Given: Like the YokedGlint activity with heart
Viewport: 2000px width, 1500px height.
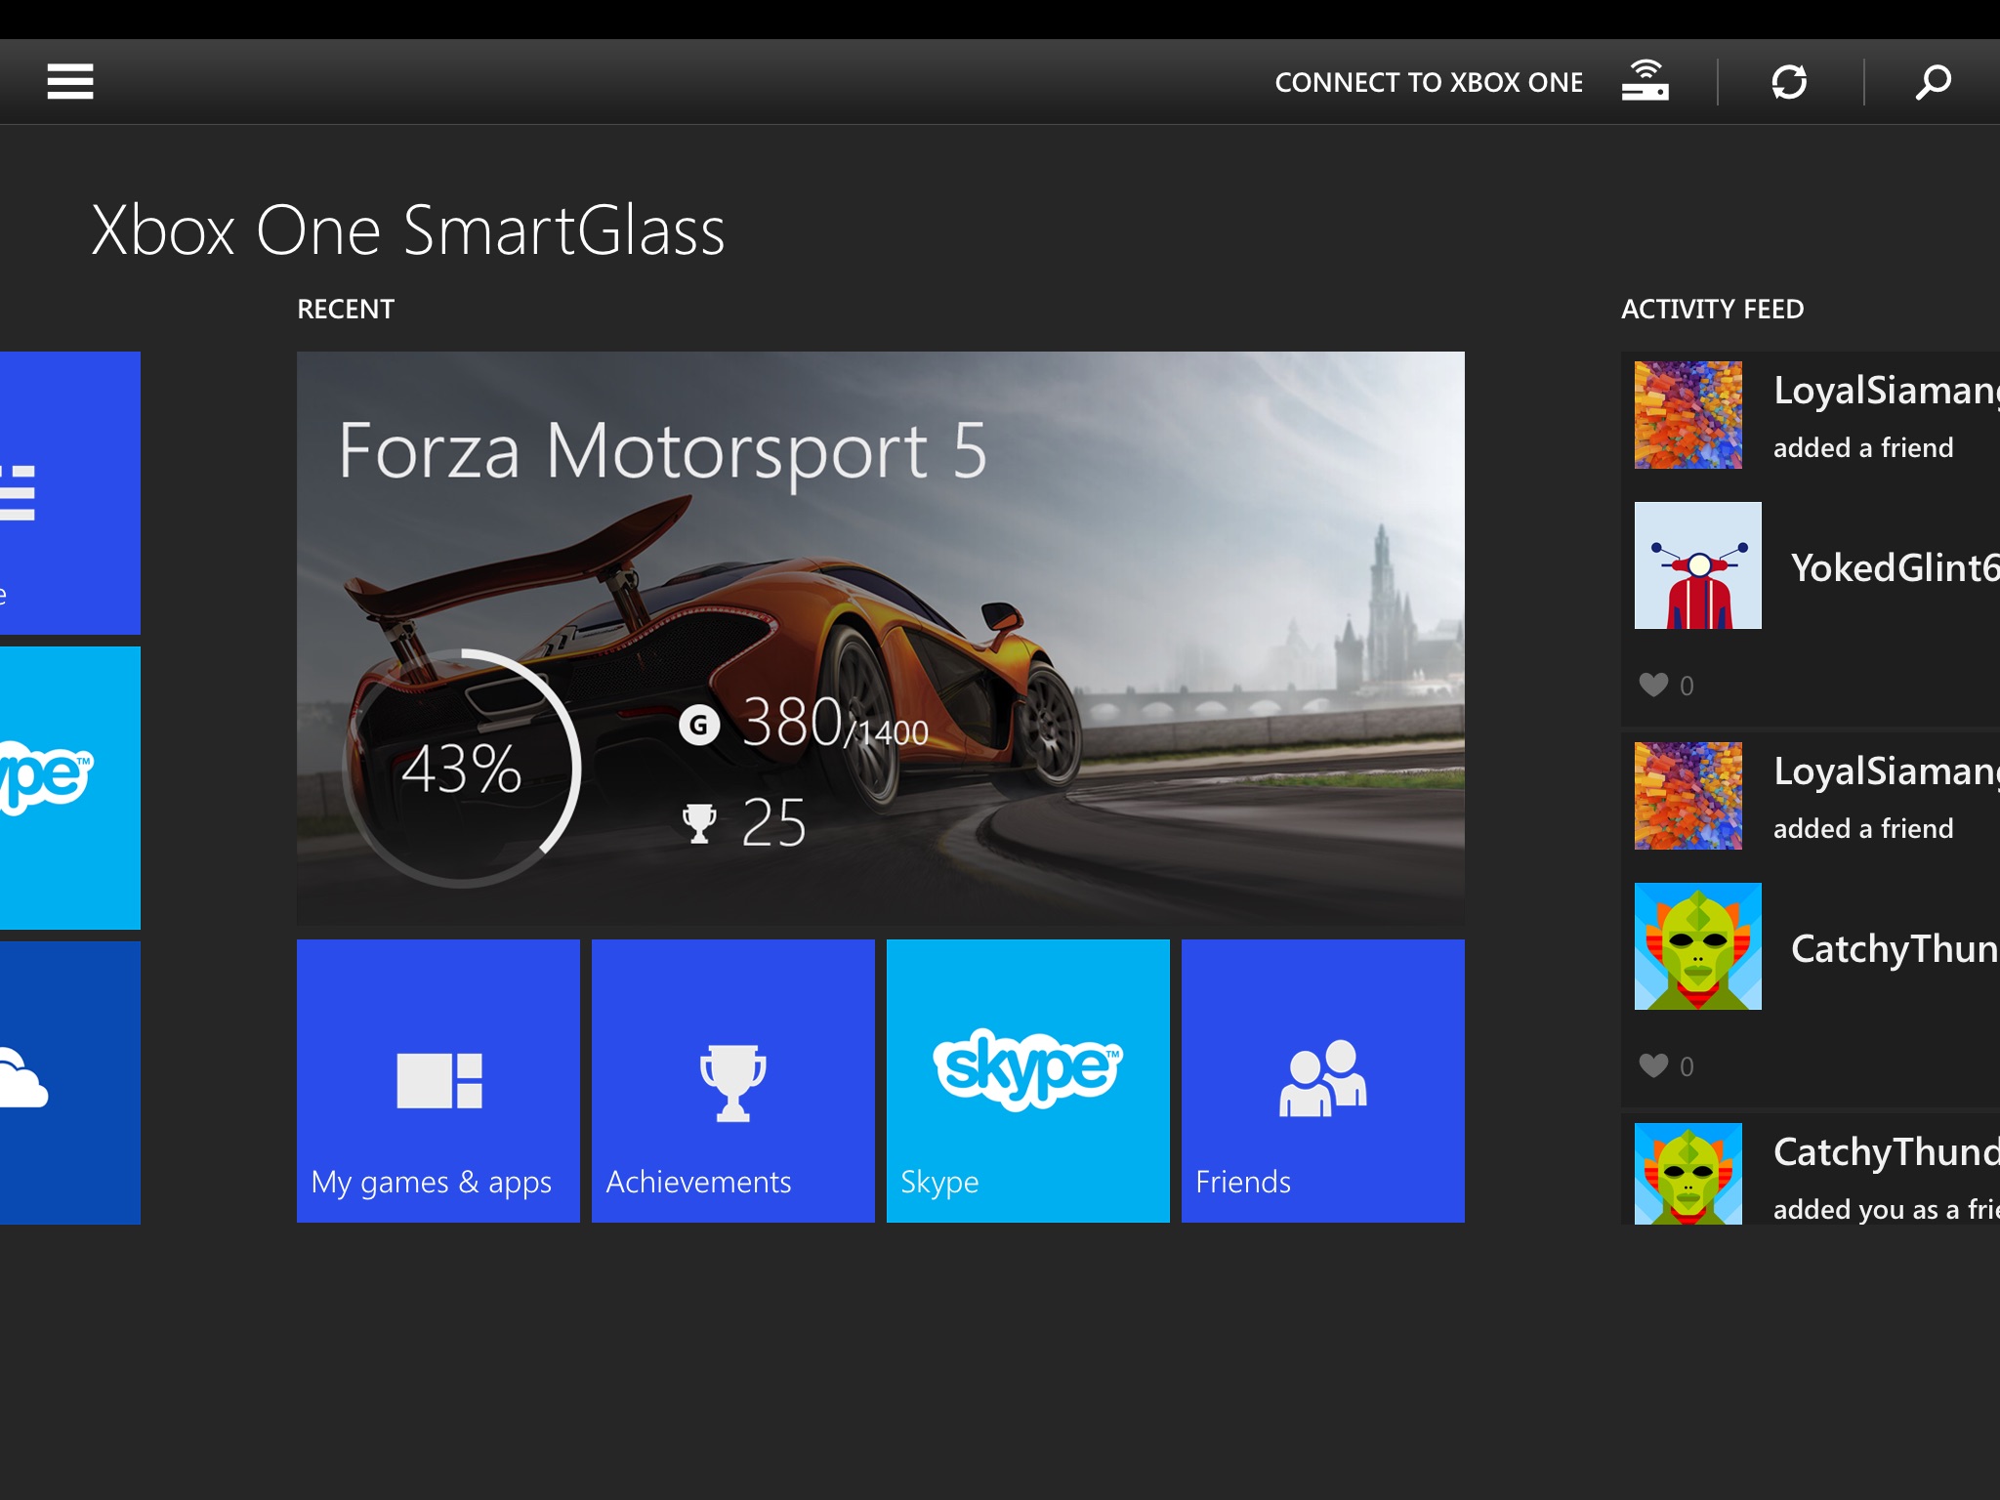Looking at the screenshot, I should click(x=1653, y=685).
